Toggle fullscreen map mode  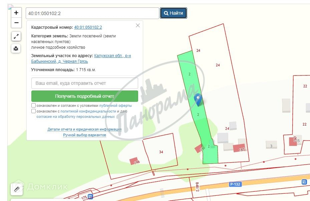pos(16,36)
